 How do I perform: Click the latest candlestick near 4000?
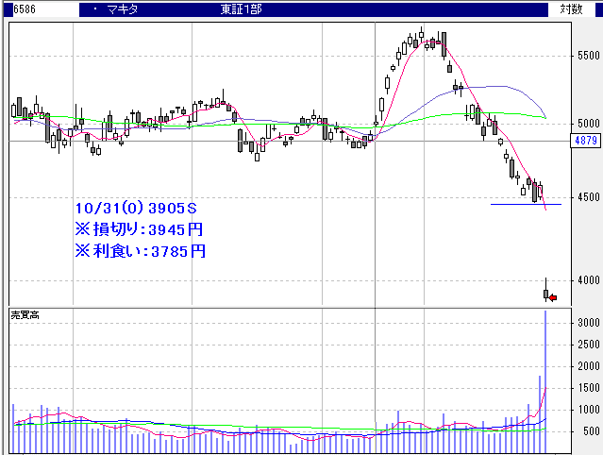pyautogui.click(x=546, y=291)
